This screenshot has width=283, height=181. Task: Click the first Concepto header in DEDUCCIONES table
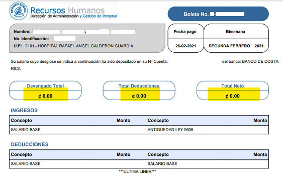tap(21, 154)
